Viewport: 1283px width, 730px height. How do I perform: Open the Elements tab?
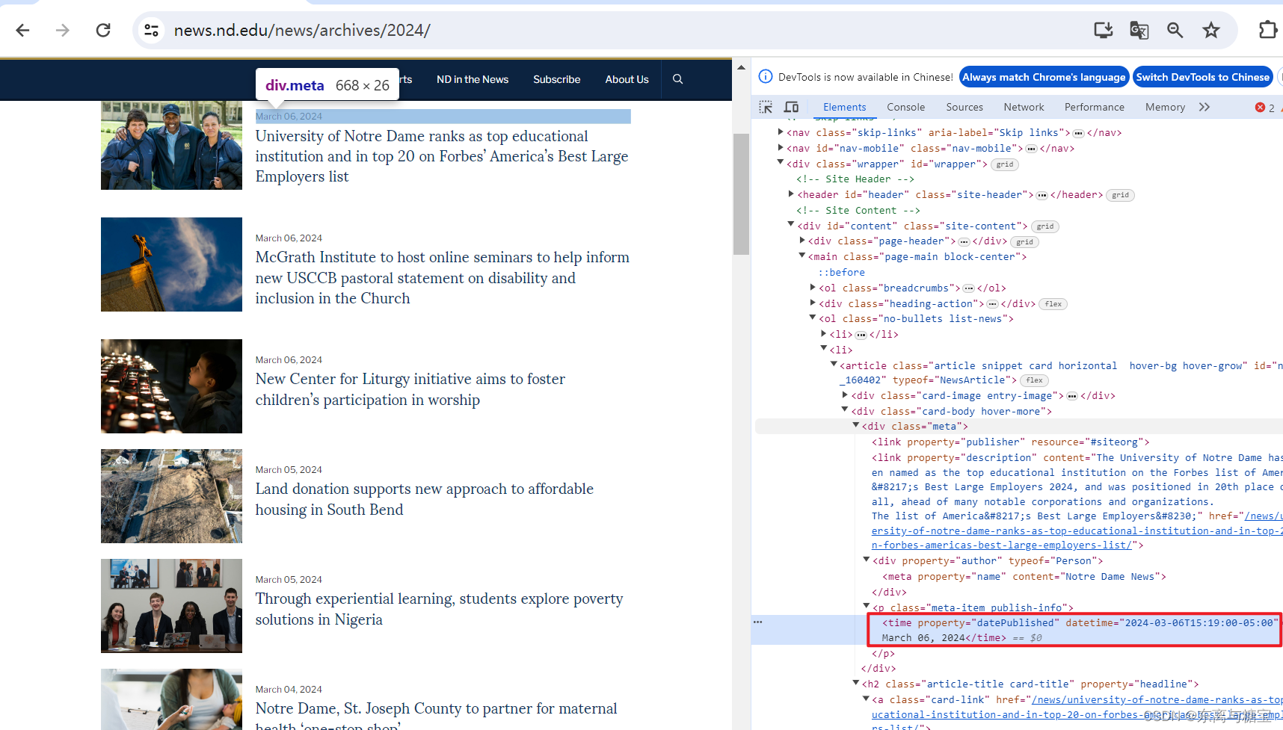(844, 107)
